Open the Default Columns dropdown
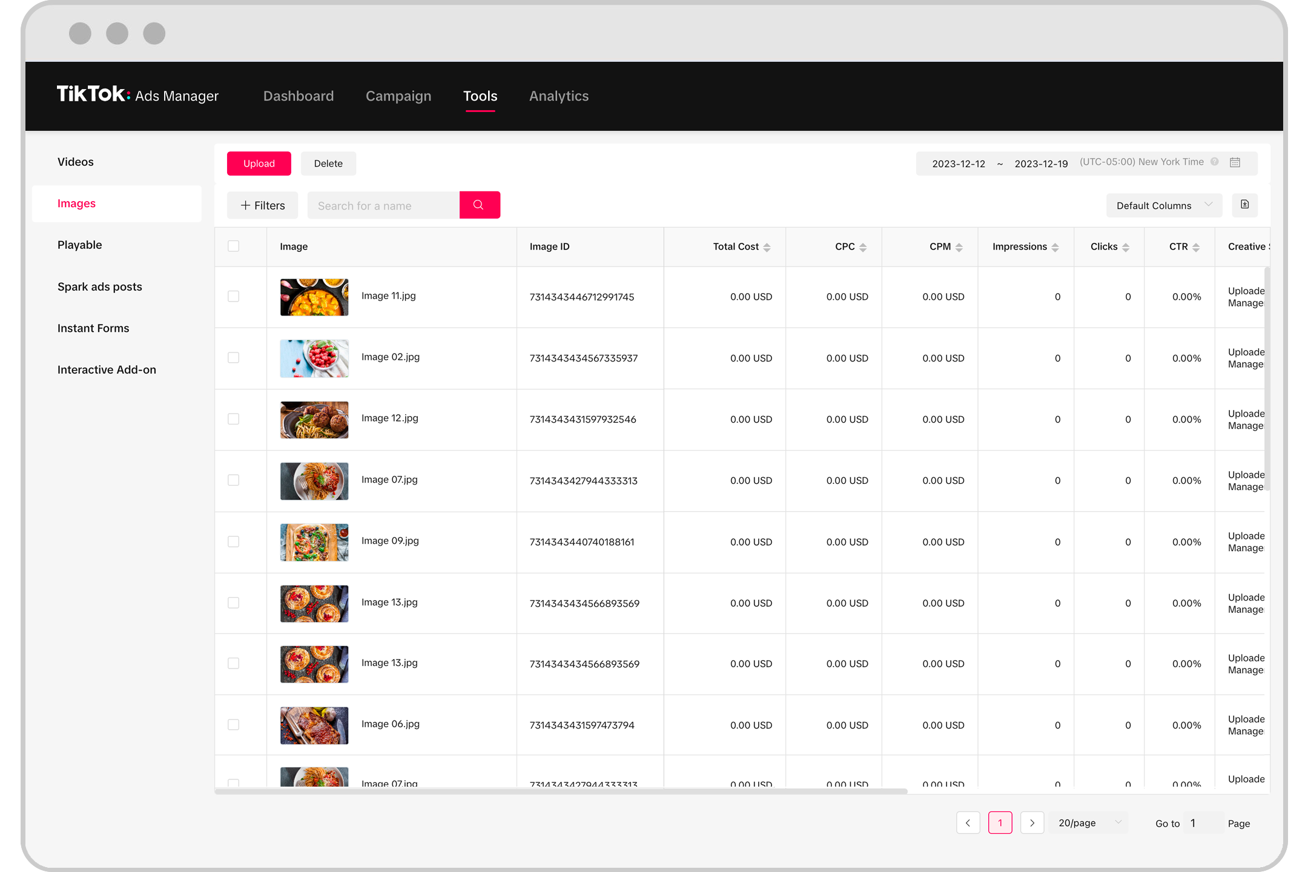Viewport: 1308px width, 872px height. [x=1163, y=205]
